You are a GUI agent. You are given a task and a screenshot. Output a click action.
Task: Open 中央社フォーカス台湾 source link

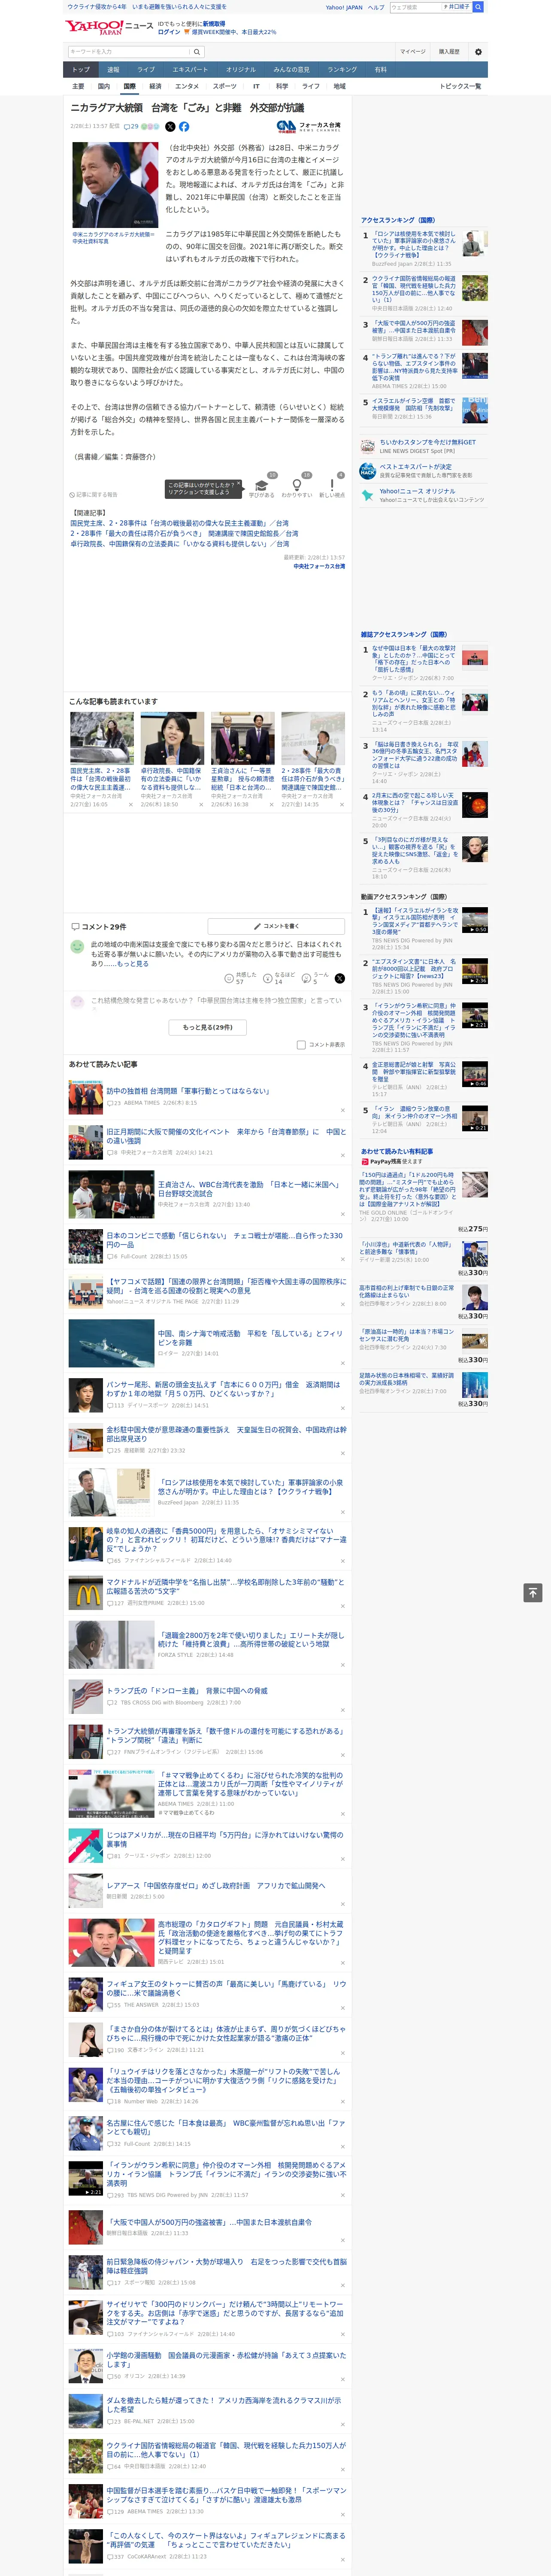coord(319,566)
